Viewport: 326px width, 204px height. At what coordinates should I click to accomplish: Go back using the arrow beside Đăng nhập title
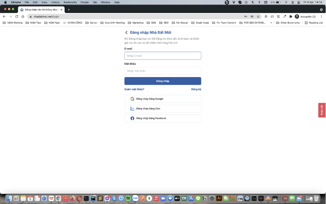pos(126,32)
